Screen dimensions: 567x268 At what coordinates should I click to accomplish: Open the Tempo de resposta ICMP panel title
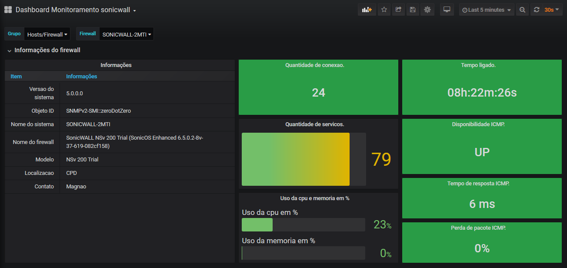[x=478, y=184]
